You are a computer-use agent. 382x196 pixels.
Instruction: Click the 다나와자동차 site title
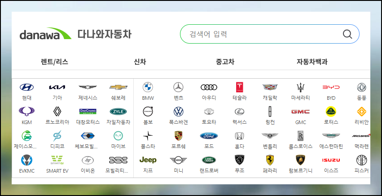[x=105, y=34]
